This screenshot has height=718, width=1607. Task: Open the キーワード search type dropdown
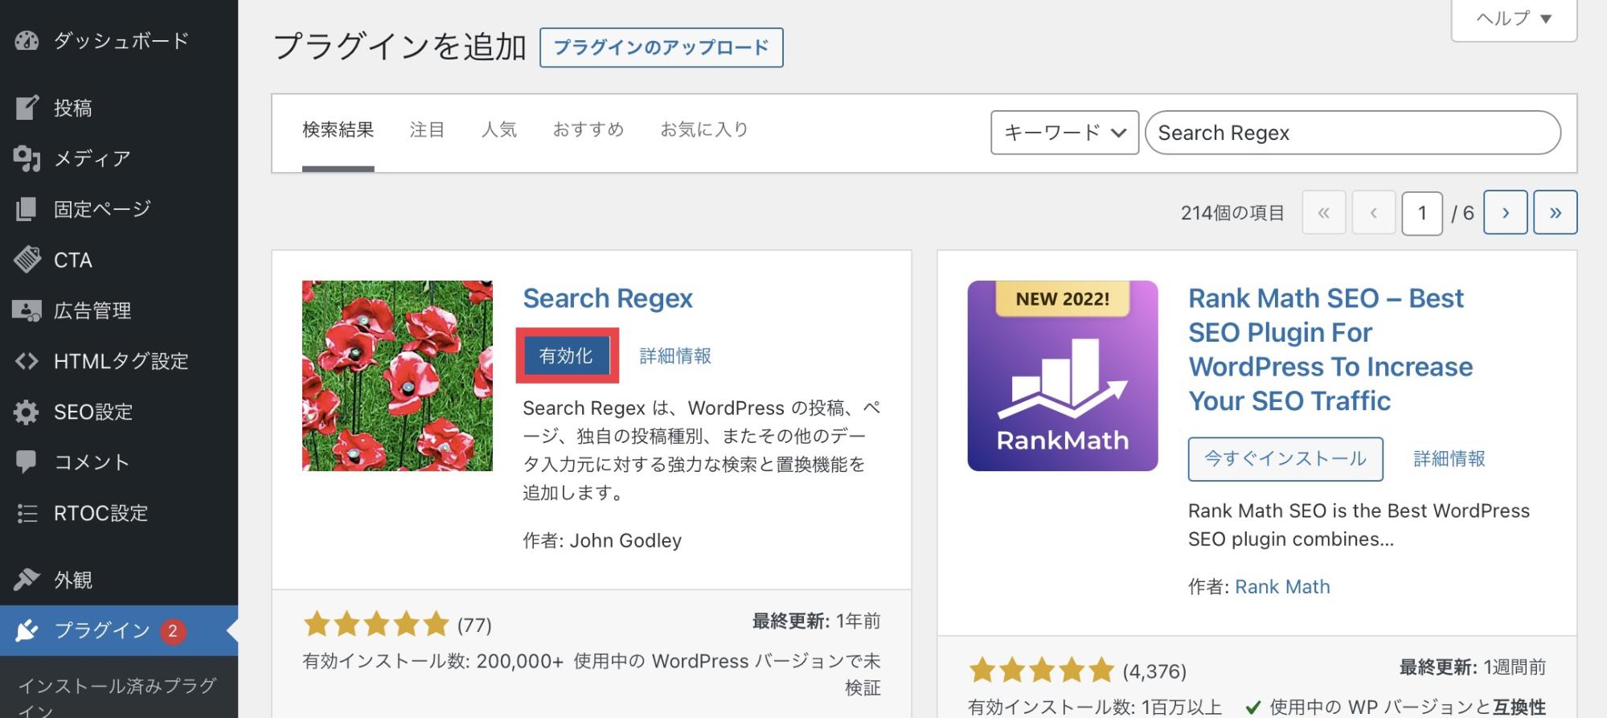tap(1064, 133)
